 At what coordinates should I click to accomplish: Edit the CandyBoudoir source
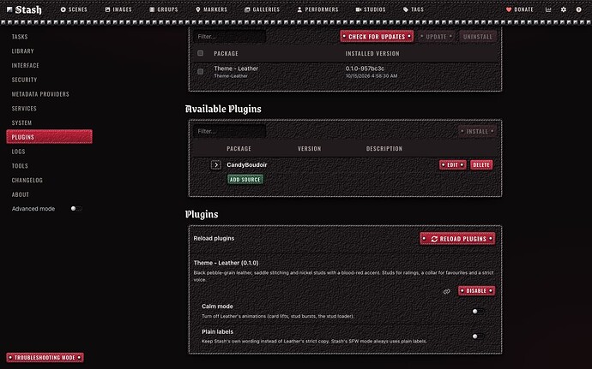[453, 164]
